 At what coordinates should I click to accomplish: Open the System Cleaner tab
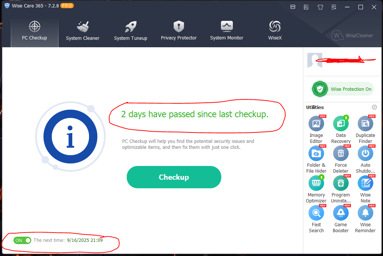coord(82,31)
